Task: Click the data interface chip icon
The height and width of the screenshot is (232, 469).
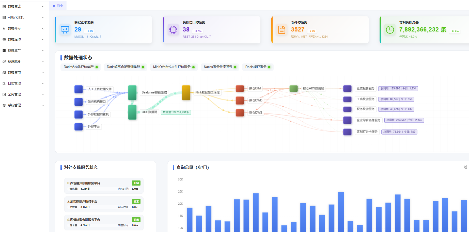Action: click(x=173, y=30)
